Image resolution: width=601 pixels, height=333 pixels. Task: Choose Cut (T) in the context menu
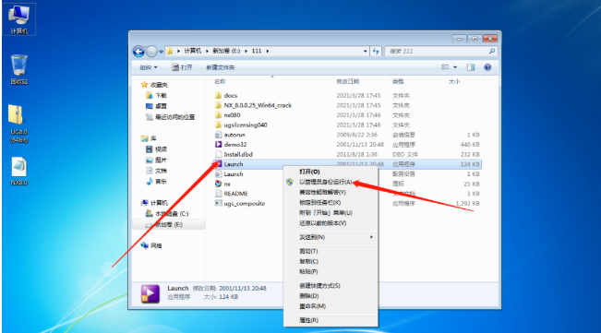[x=331, y=251]
